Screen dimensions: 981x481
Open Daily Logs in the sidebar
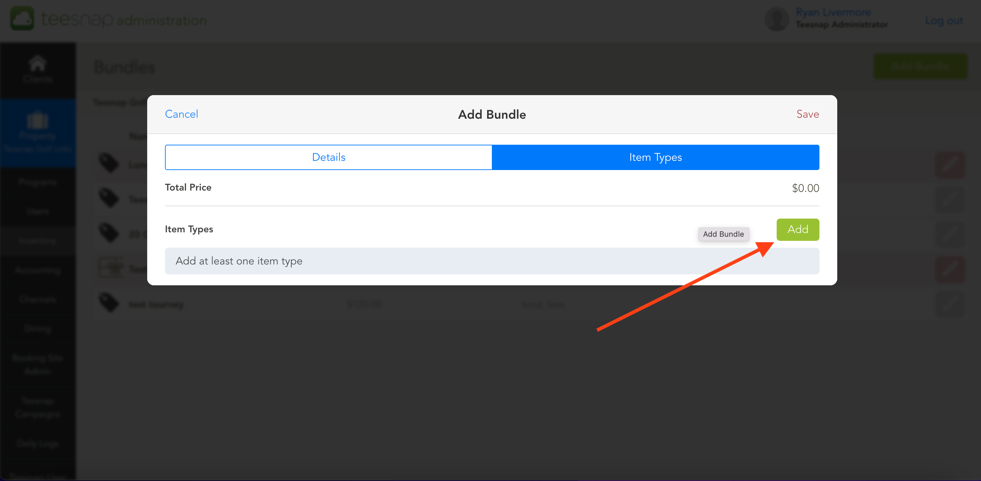point(38,443)
